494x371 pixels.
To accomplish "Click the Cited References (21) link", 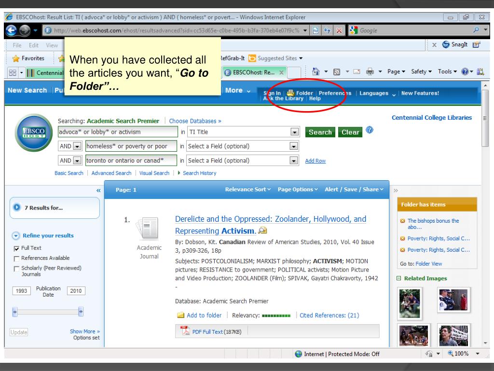I will click(x=329, y=315).
